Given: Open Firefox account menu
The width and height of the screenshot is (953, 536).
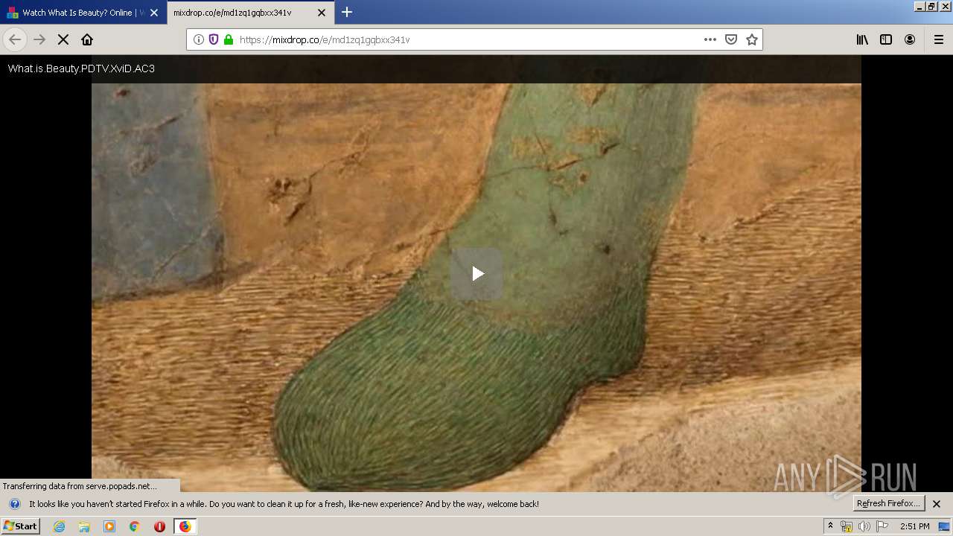Looking at the screenshot, I should tap(910, 39).
